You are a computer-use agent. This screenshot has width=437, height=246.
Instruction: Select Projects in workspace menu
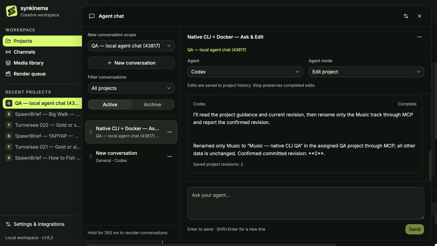(42, 41)
